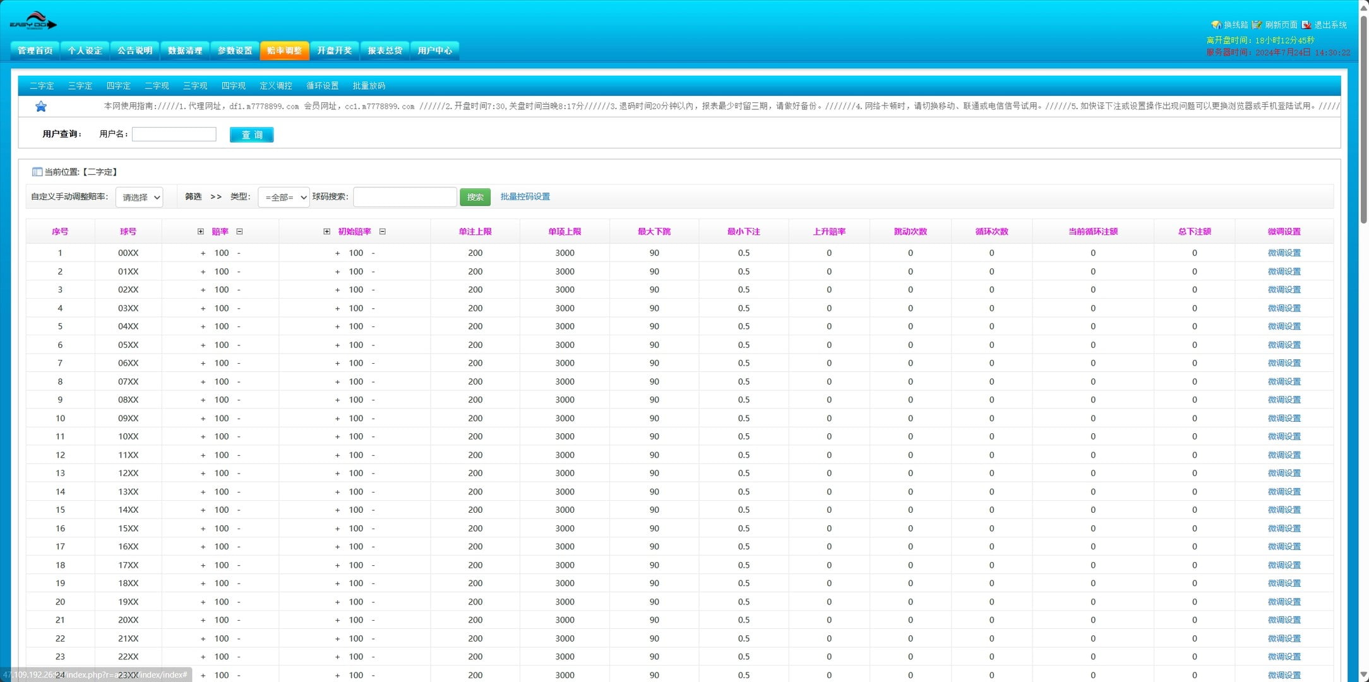The image size is (1369, 682).
Task: Open the 类型 =全部= dropdown
Action: tap(284, 197)
